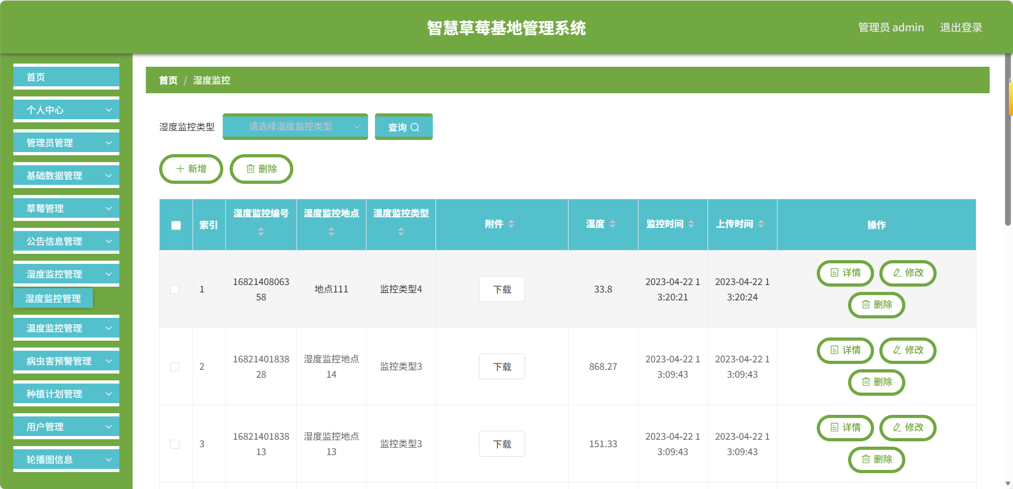Expand the 温度监控管理 sidebar menu
Screen dimensions: 1013x489
click(66, 328)
